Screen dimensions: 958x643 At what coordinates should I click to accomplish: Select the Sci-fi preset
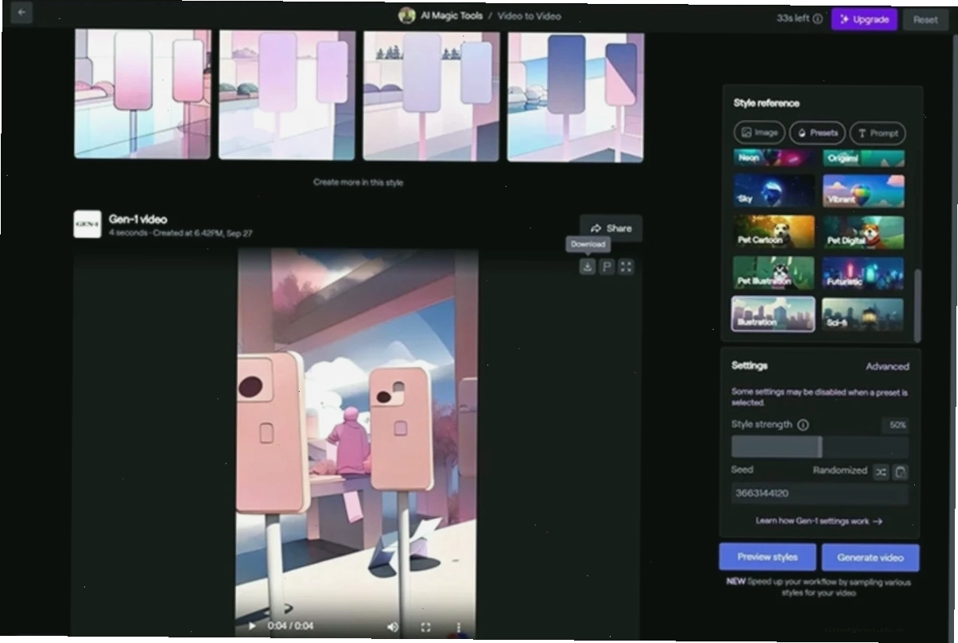tap(863, 315)
